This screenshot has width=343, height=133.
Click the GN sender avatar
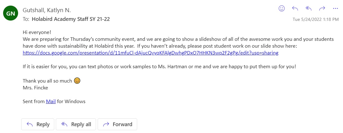tap(11, 13)
